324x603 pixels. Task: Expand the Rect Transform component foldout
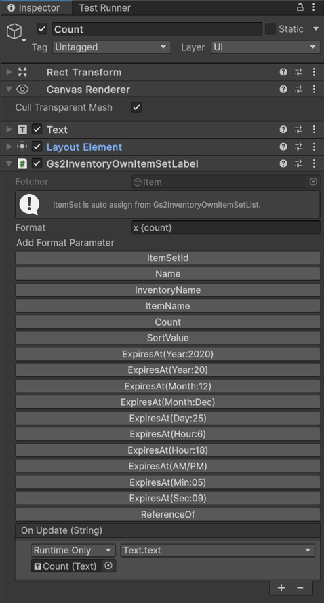click(9, 72)
